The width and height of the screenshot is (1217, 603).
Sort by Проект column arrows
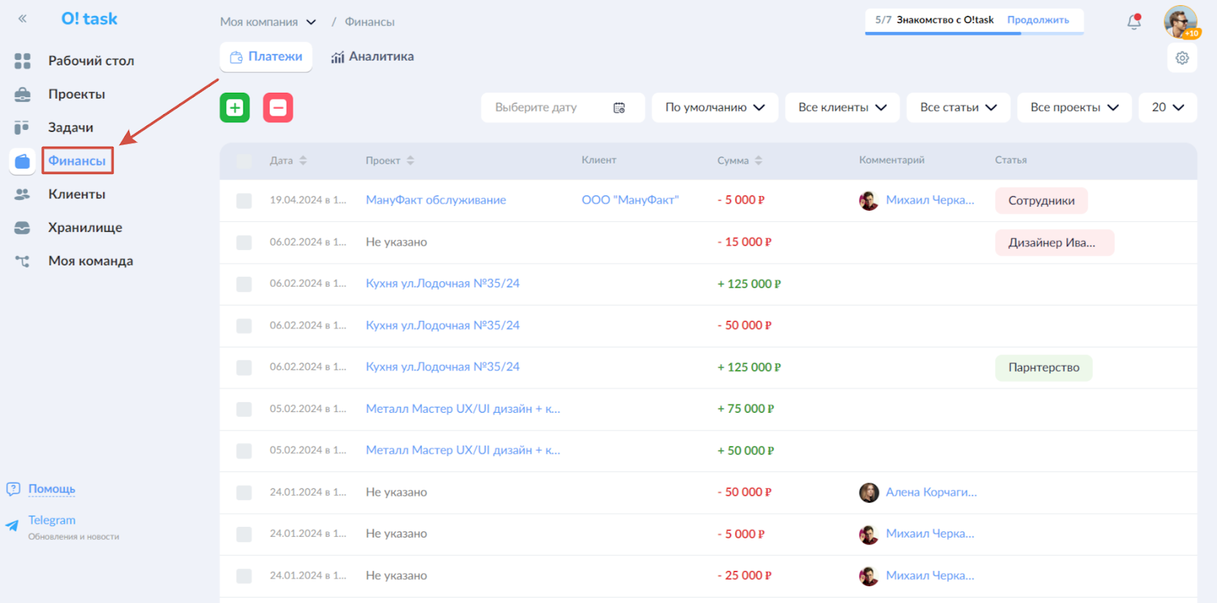tap(411, 160)
